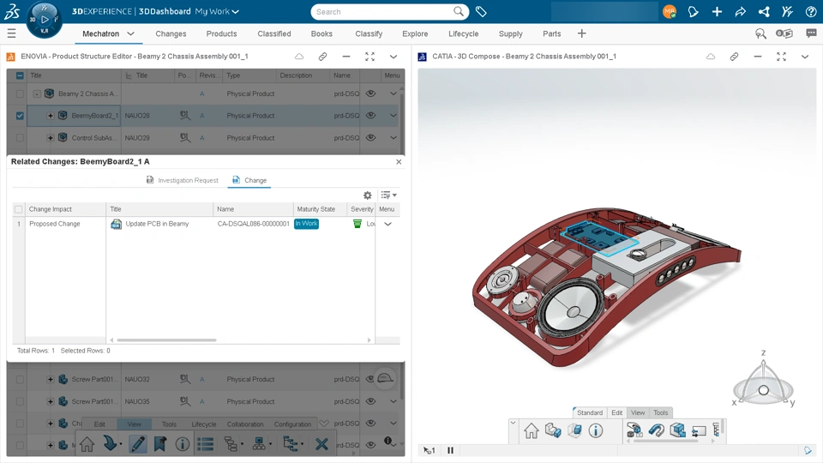Click the link icon in the ENOVIA widget header
The width and height of the screenshot is (823, 463).
tap(322, 57)
